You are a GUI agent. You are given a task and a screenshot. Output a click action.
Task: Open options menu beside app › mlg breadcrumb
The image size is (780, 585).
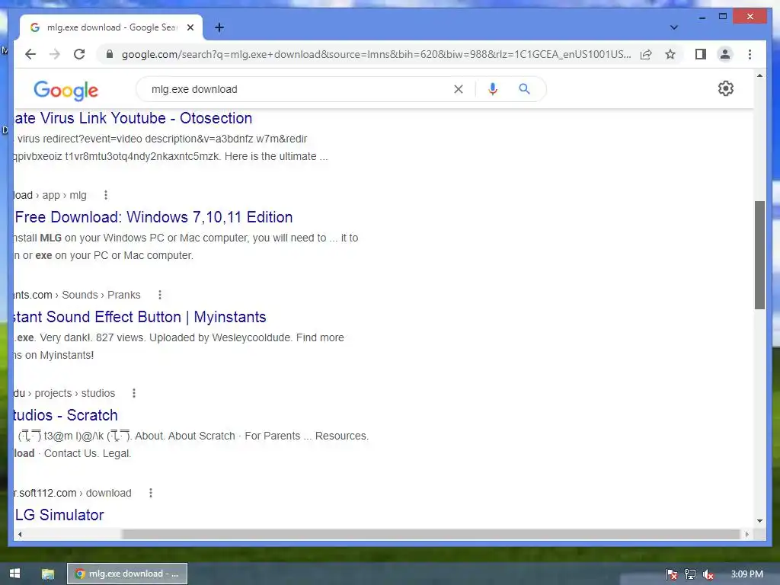pos(105,195)
